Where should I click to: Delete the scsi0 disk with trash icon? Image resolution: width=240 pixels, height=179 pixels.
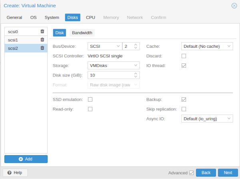pyautogui.click(x=42, y=31)
